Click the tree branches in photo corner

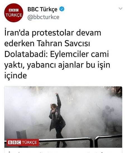(x=115, y=91)
